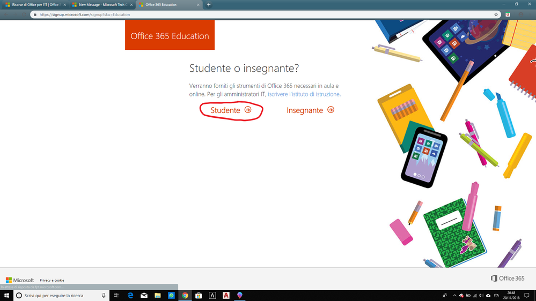Open the network Wi-Fi tray icon
The width and height of the screenshot is (536, 301).
click(475, 296)
